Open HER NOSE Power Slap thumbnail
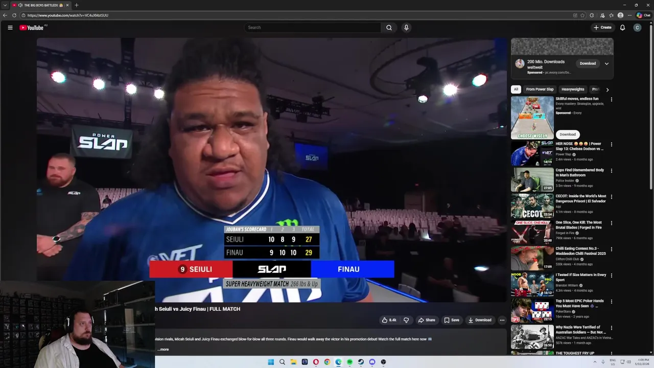The width and height of the screenshot is (654, 368). 532,153
